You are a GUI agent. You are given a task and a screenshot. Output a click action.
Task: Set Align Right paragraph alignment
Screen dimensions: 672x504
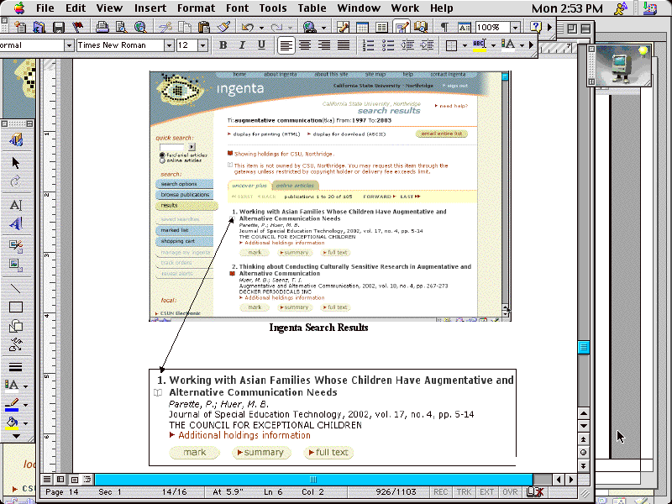coord(324,45)
